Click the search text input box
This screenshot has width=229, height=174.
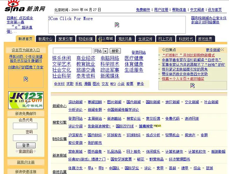coord(72,51)
